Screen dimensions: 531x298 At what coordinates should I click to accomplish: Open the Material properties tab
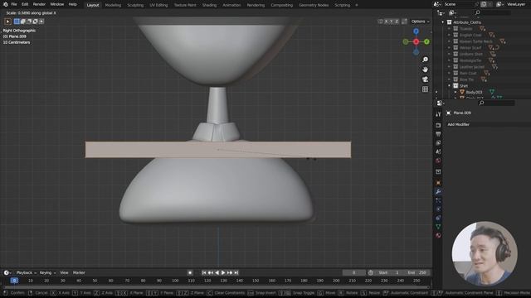pyautogui.click(x=438, y=235)
